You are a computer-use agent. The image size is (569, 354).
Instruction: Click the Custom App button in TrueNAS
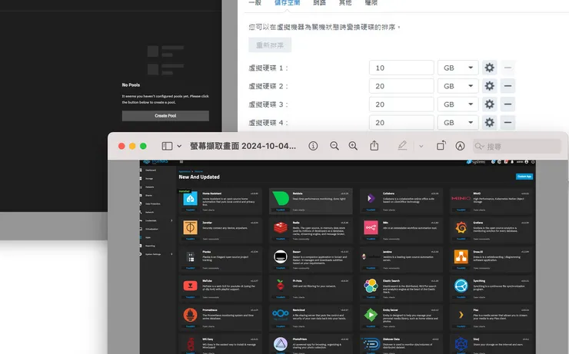pos(524,177)
